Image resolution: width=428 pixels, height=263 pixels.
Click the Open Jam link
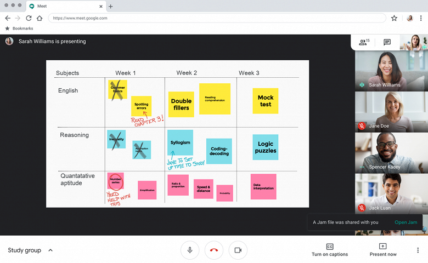tap(406, 222)
